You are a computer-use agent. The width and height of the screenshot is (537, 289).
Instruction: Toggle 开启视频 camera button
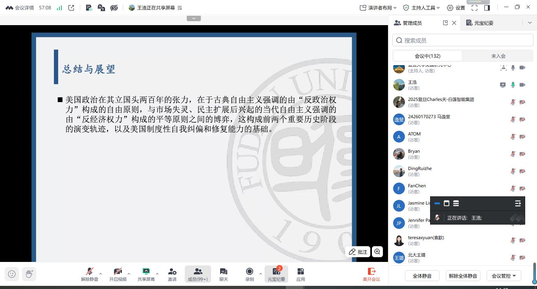pyautogui.click(x=118, y=274)
